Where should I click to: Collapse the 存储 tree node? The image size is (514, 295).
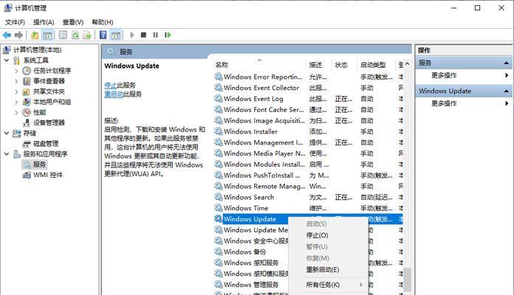click(6, 133)
